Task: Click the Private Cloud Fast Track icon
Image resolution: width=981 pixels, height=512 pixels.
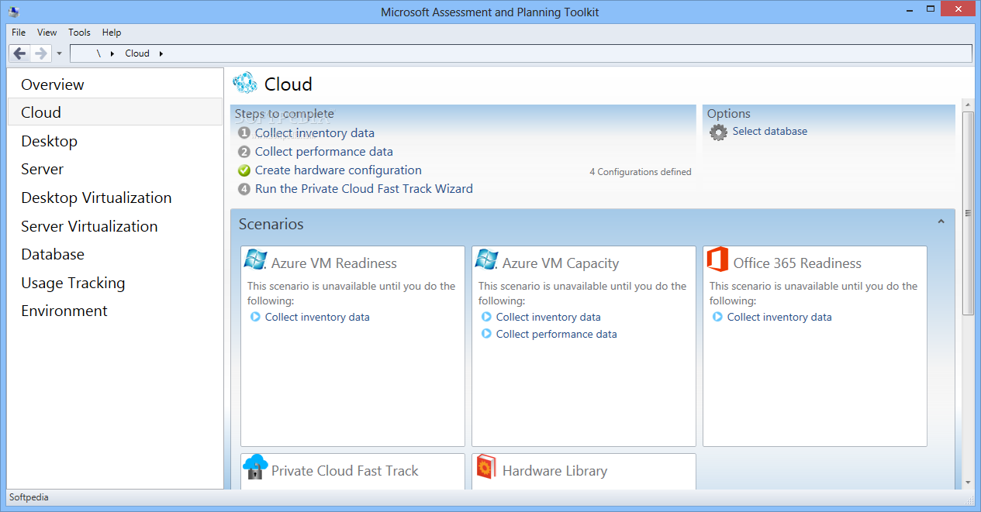Action: point(255,467)
